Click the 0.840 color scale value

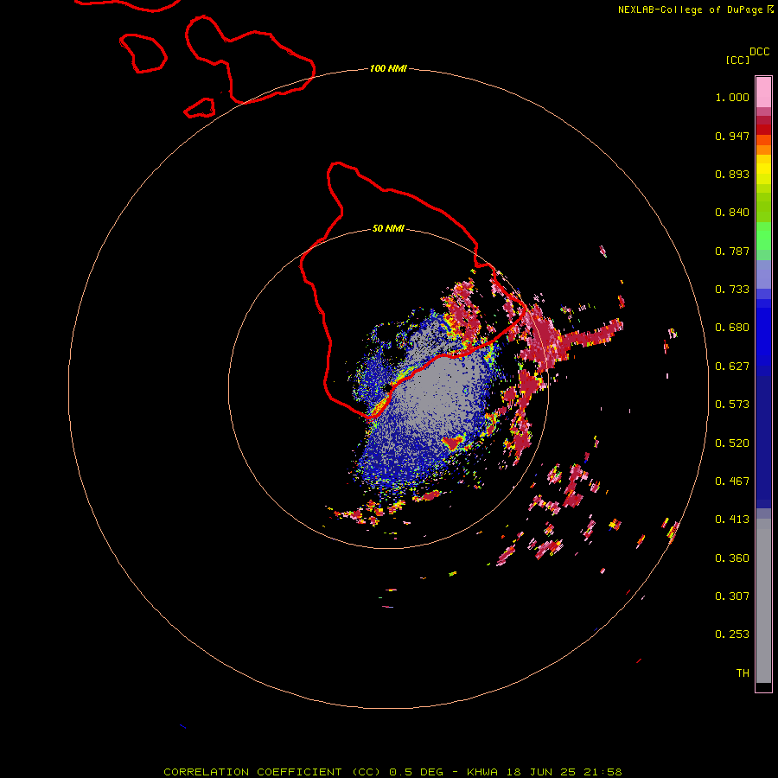(732, 213)
